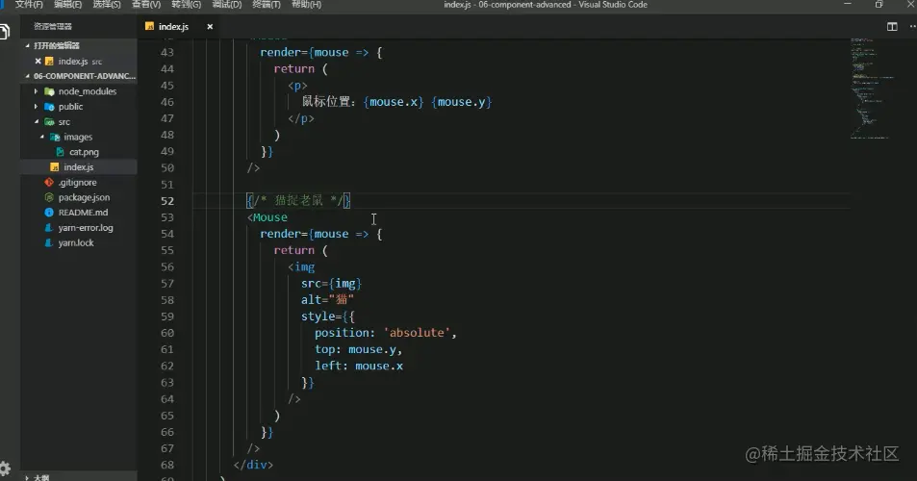Click the code minimap overview
The height and width of the screenshot is (481, 917).
click(x=872, y=89)
